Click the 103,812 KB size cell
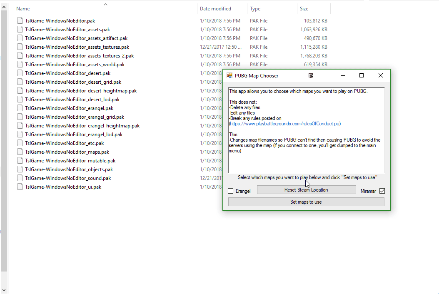Screen dimensions: 439x294 [316, 21]
